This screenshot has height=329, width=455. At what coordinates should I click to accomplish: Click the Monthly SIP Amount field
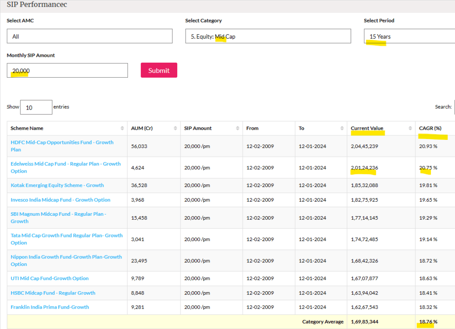pos(68,71)
